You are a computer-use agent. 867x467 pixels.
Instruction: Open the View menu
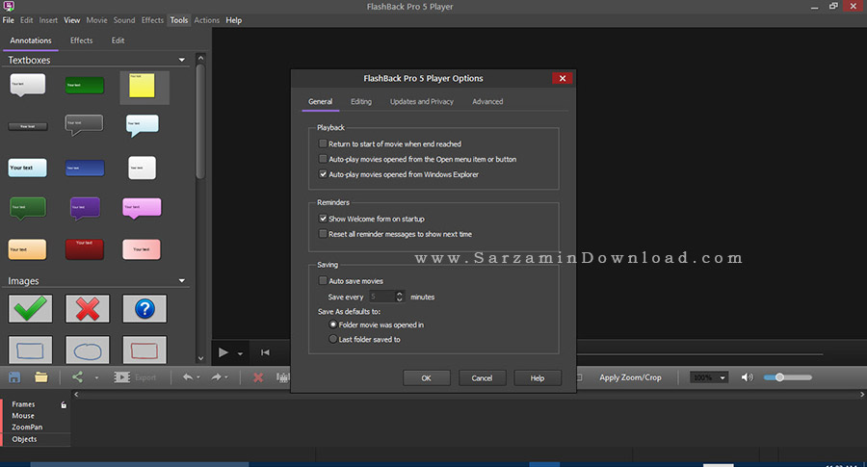tap(72, 20)
